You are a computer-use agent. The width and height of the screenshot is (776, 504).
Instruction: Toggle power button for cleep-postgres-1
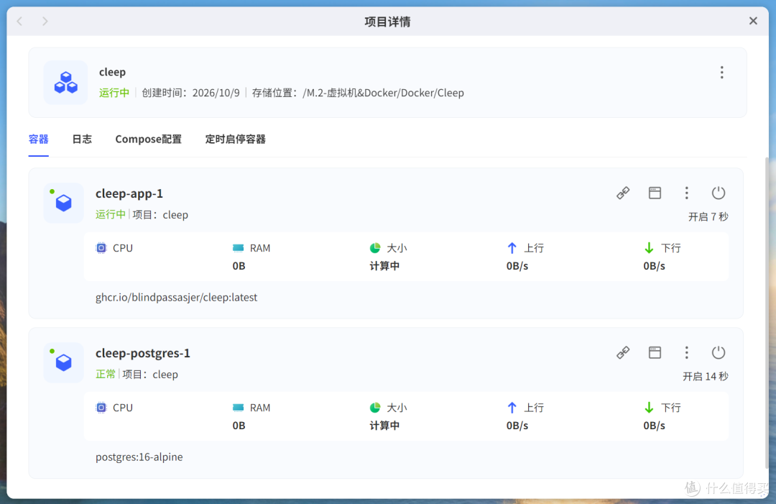click(718, 352)
